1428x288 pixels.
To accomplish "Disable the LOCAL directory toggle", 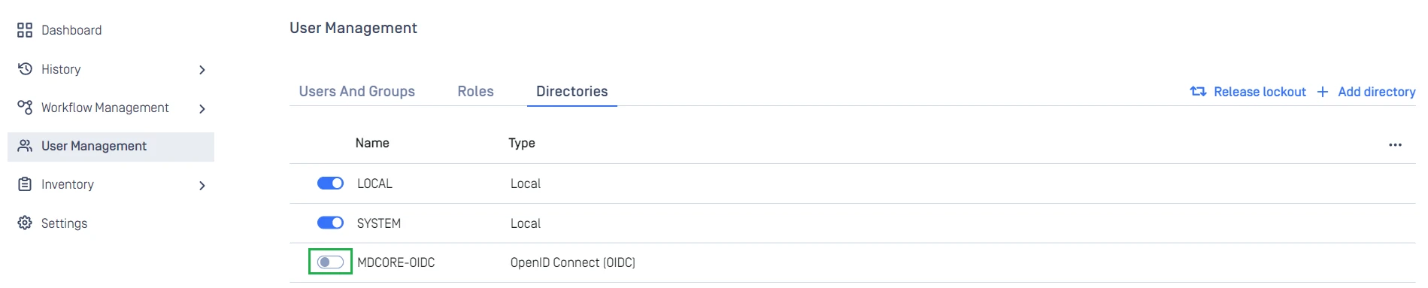I will point(330,183).
